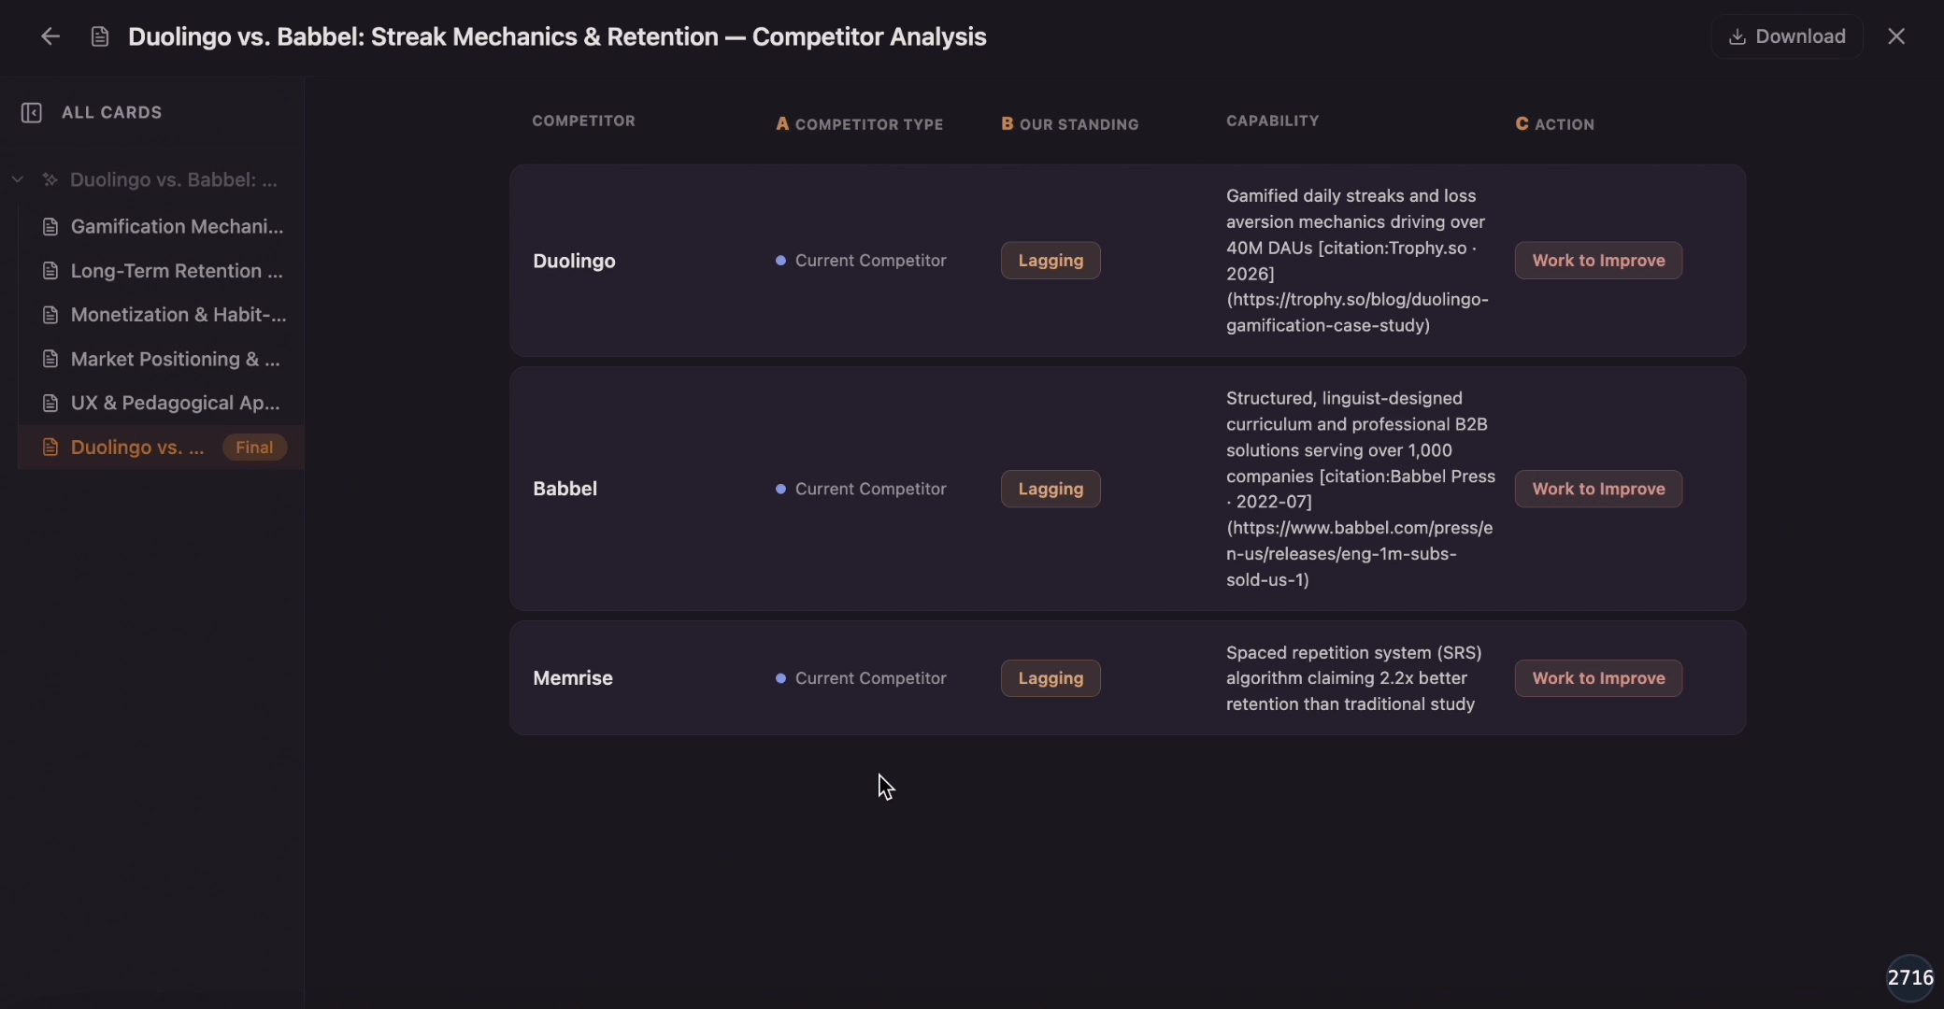Select the Duolingo vs. Final card
This screenshot has width=1944, height=1009.
[162, 448]
